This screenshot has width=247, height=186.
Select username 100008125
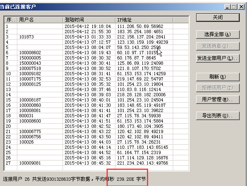30,84
